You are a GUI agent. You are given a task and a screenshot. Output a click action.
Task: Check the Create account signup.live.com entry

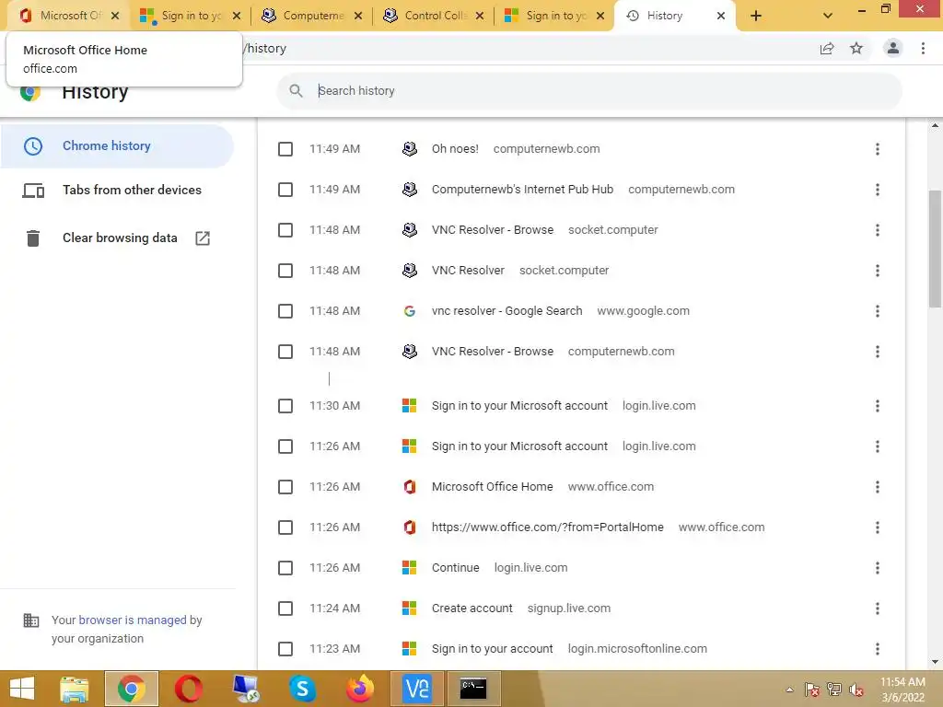pos(285,608)
